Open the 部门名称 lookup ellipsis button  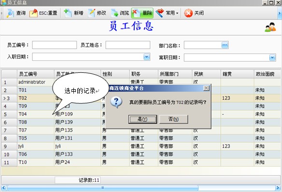pos(225,45)
